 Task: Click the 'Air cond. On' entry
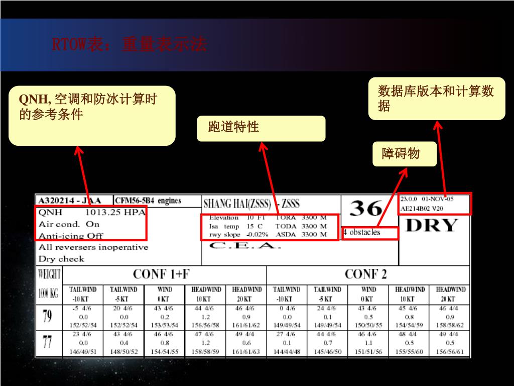point(69,224)
